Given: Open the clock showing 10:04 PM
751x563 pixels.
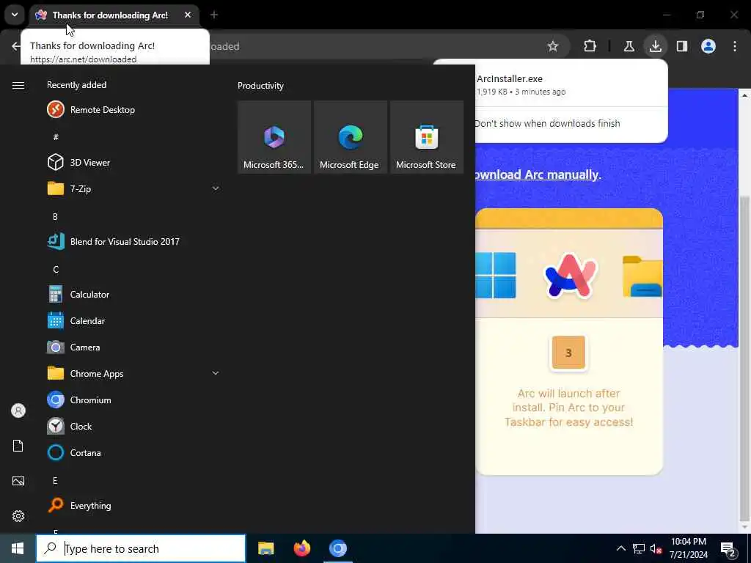Looking at the screenshot, I should pyautogui.click(x=689, y=548).
